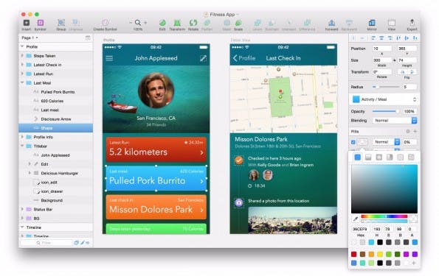
Task: Pick the red preset color swatch
Action: click(x=354, y=254)
